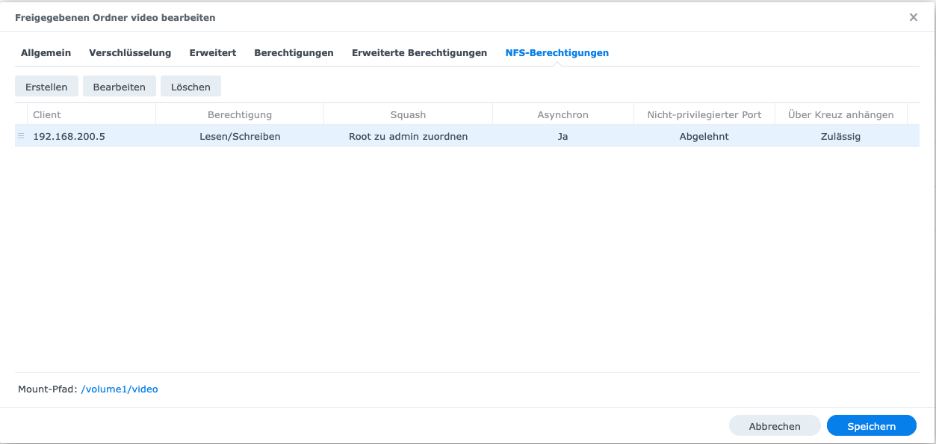Viewport: 936px width, 444px height.
Task: Click the Asynchron column header
Action: click(x=562, y=114)
